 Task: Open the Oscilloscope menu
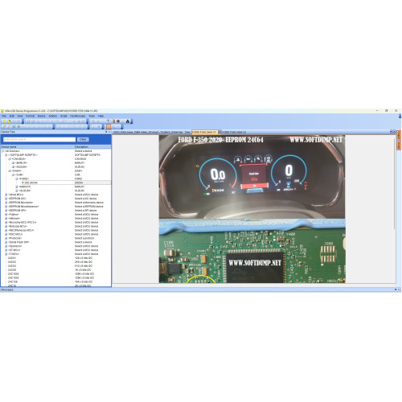pos(78,116)
